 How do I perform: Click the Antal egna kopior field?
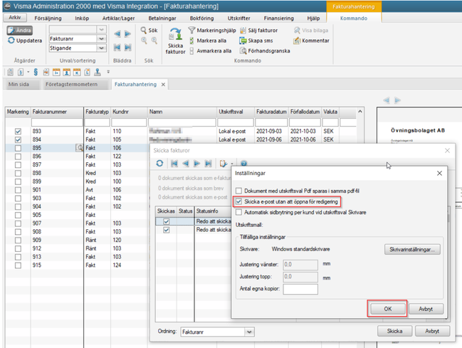[x=300, y=289]
